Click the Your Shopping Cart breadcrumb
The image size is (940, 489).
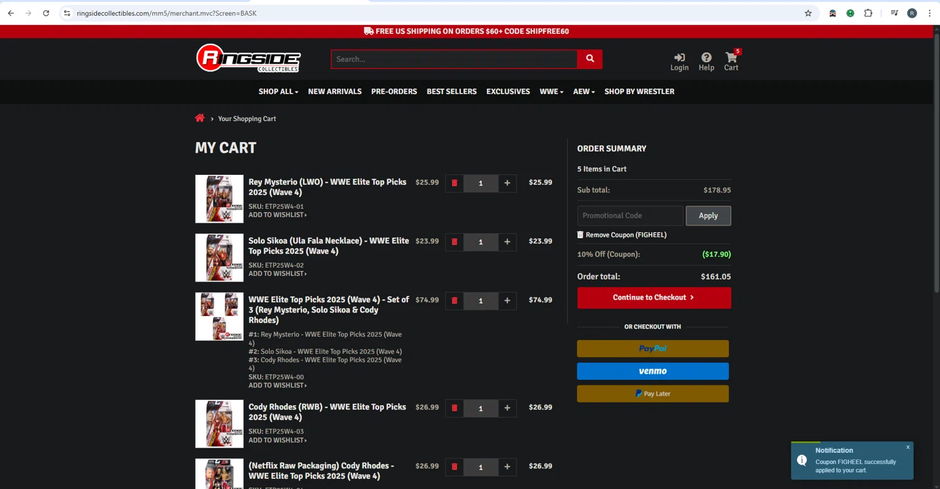(247, 118)
